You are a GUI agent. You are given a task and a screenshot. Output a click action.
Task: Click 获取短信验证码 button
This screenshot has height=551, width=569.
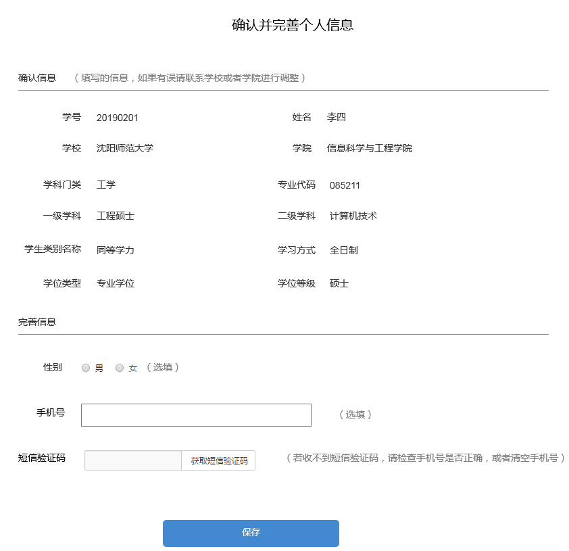pos(219,460)
